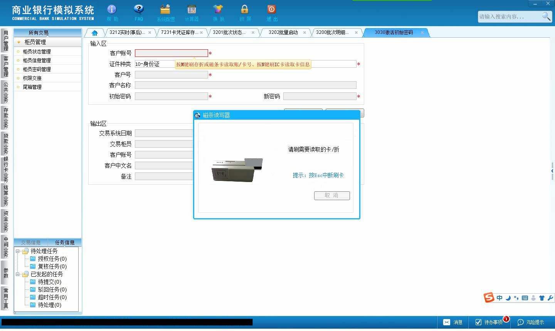Close the 3212实时(事后) tab

pos(150,33)
